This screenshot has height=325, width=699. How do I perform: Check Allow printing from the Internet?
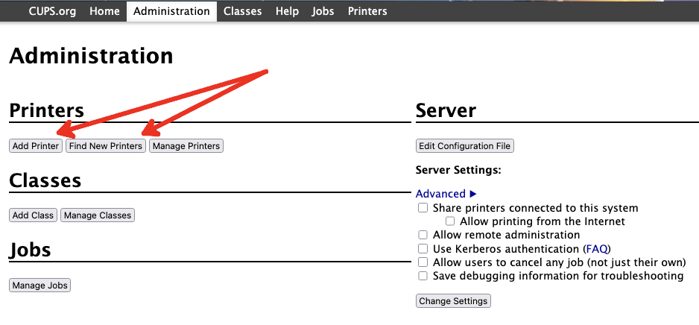coord(450,221)
